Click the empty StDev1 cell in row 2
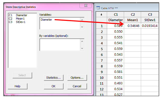Screen dimensions: 162x99 tap(150, 32)
